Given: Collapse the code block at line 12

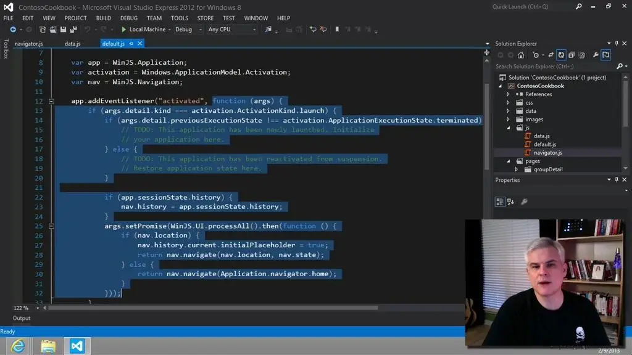Looking at the screenshot, I should [51, 102].
